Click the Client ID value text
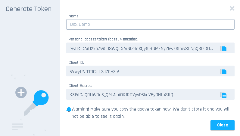The height and width of the screenshot is (136, 240). coord(95,72)
